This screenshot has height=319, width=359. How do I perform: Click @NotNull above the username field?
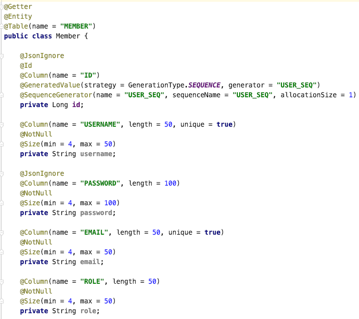36,134
